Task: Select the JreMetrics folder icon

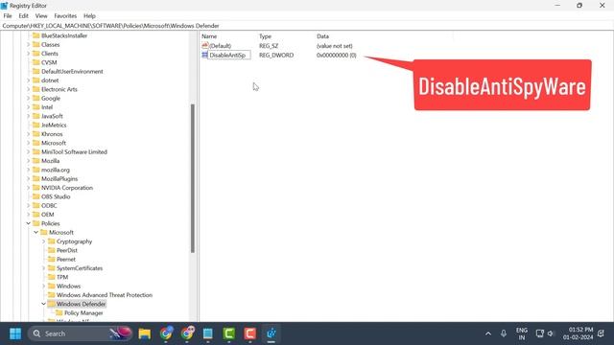Action: pyautogui.click(x=36, y=125)
